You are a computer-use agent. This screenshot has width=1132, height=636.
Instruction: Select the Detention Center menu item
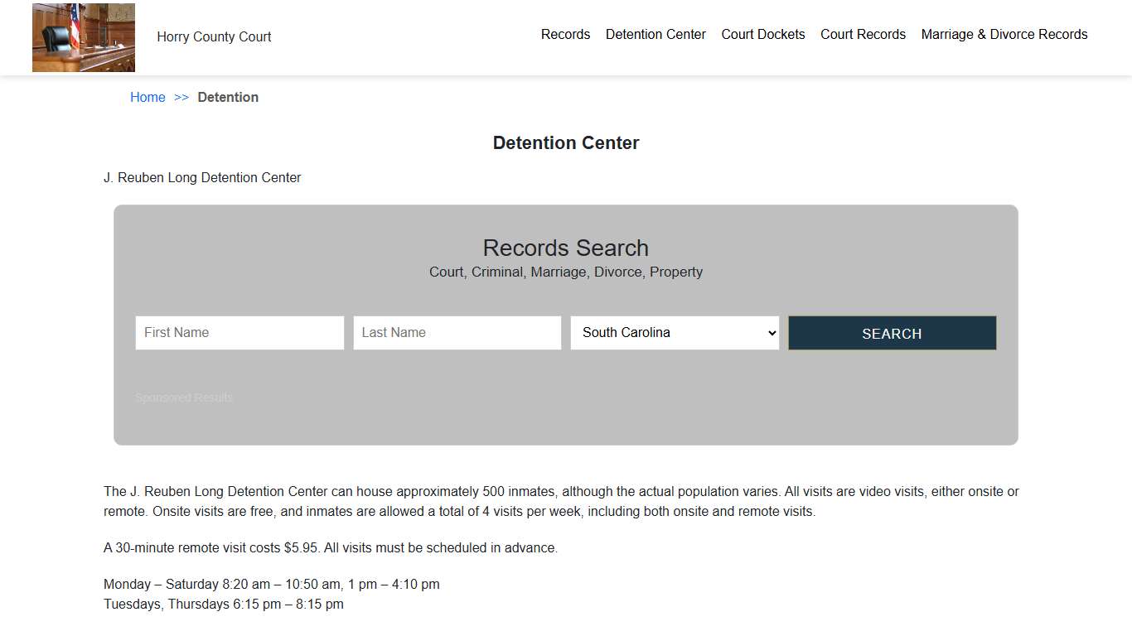(x=655, y=34)
